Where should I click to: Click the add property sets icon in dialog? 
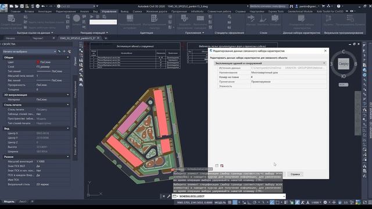point(217,165)
